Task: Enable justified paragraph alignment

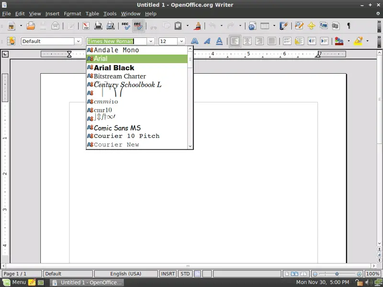Action: coord(271,41)
